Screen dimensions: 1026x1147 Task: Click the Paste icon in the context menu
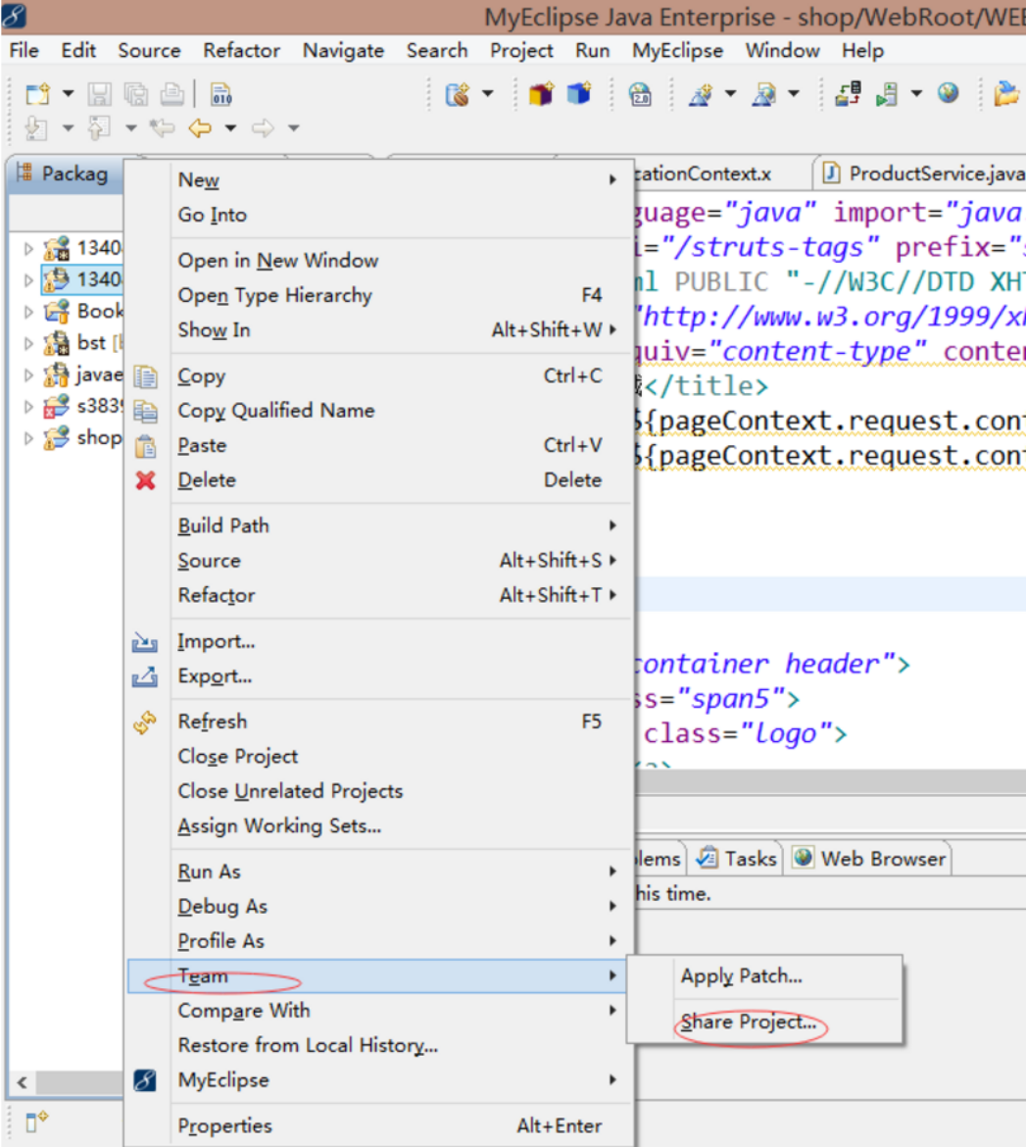pos(145,445)
